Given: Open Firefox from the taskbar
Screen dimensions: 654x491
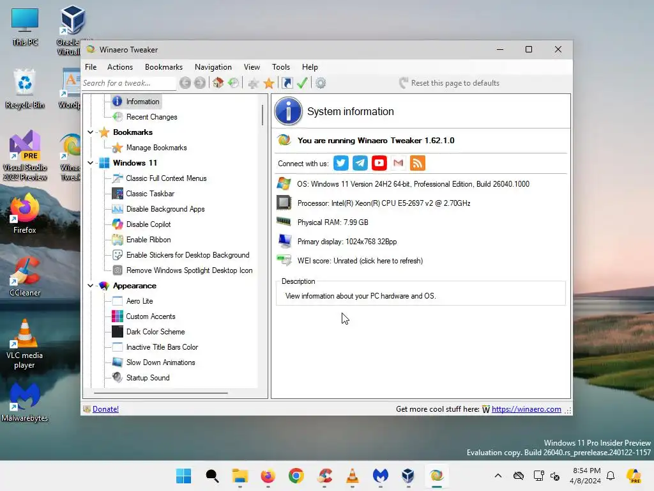Looking at the screenshot, I should pos(268,476).
